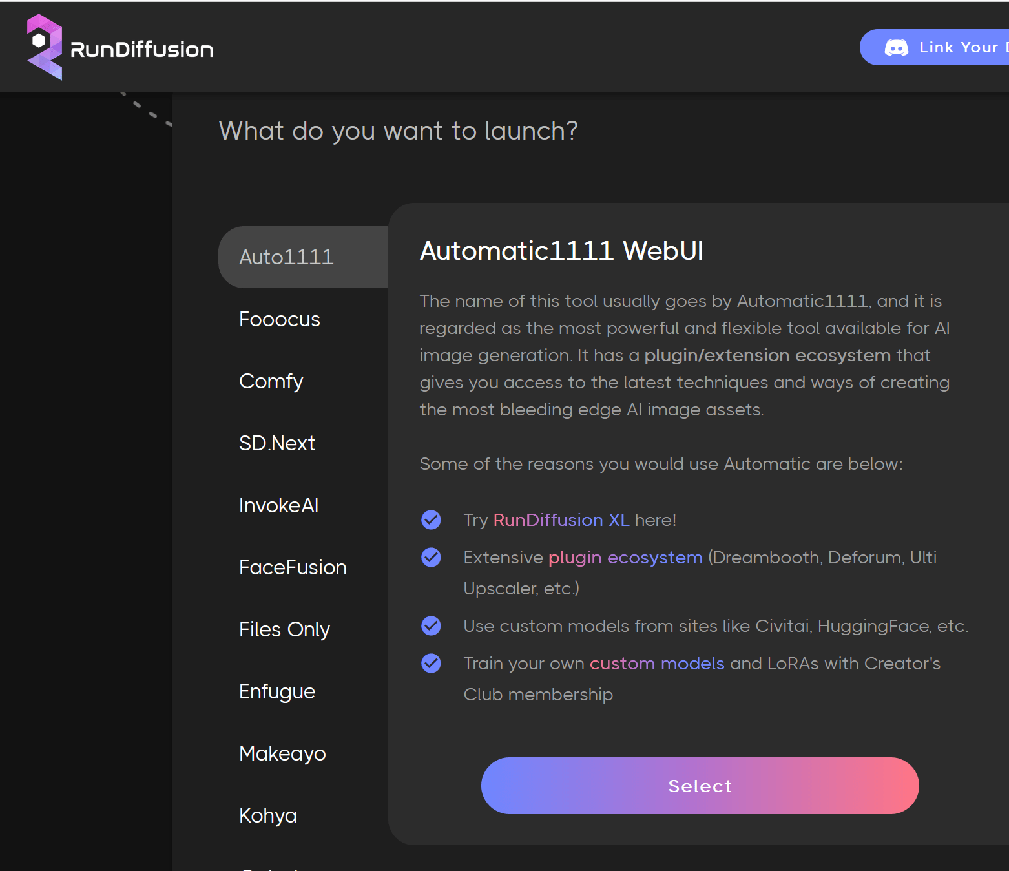The width and height of the screenshot is (1009, 871).
Task: Click checkmark icon beside Try RunDiffusion XL
Action: [x=431, y=519]
